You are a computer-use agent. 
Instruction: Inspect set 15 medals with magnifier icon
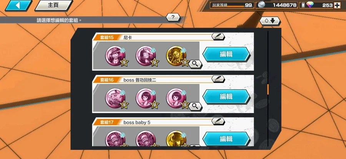click(x=195, y=64)
